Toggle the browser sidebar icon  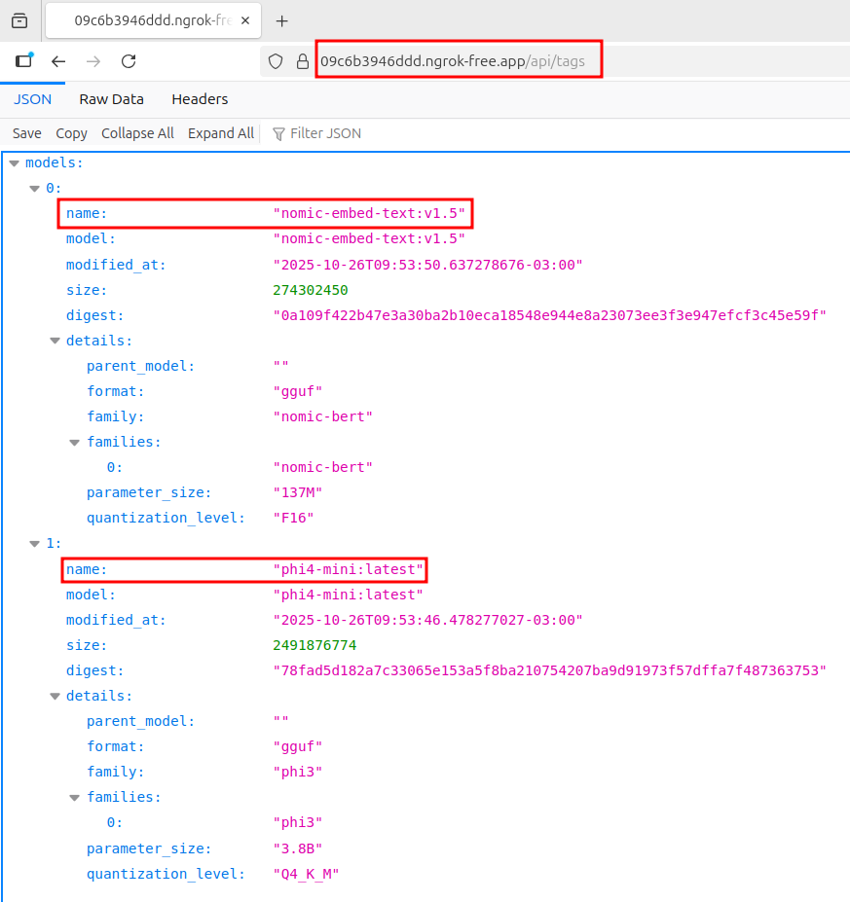[24, 61]
